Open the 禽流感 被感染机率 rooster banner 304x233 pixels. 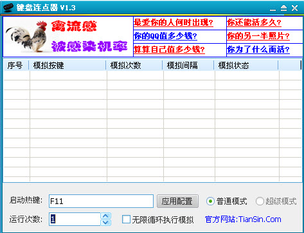click(68, 37)
